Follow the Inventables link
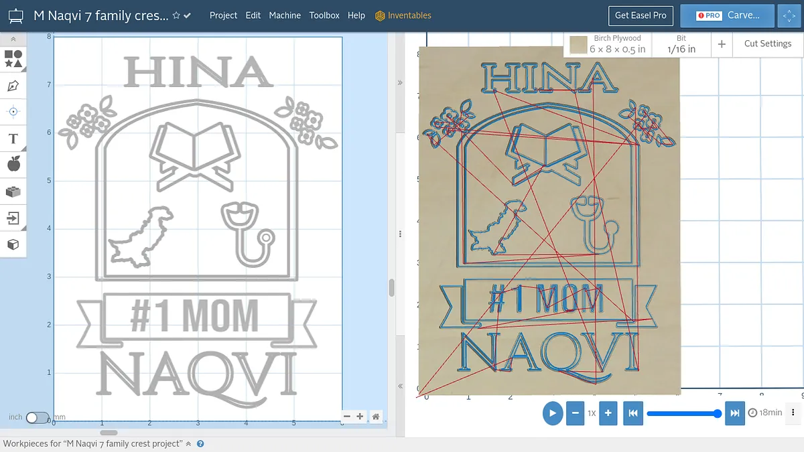804x452 pixels. pos(403,15)
